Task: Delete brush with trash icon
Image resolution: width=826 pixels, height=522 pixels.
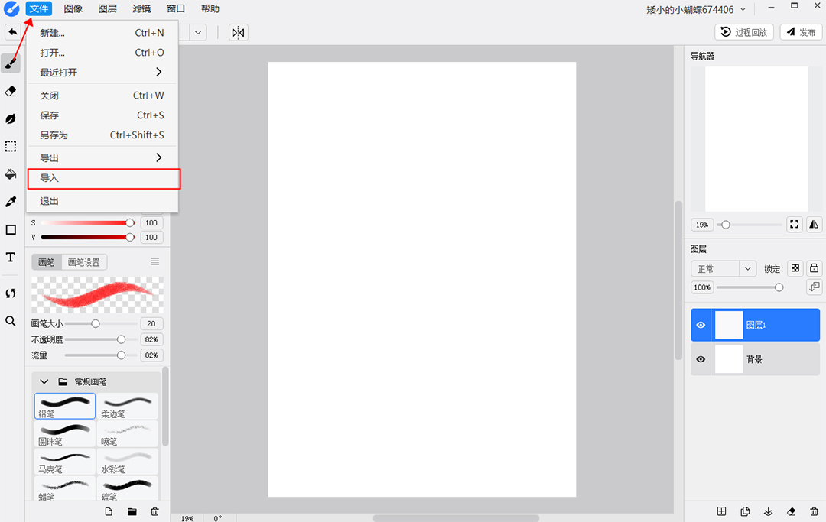Action: (x=154, y=511)
